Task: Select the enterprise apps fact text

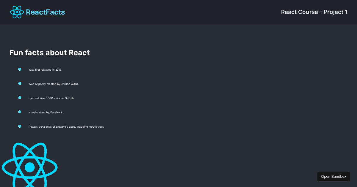Action: 66,127
